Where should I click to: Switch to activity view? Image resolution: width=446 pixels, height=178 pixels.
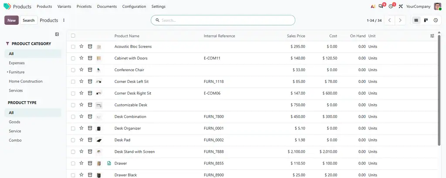pyautogui.click(x=436, y=20)
